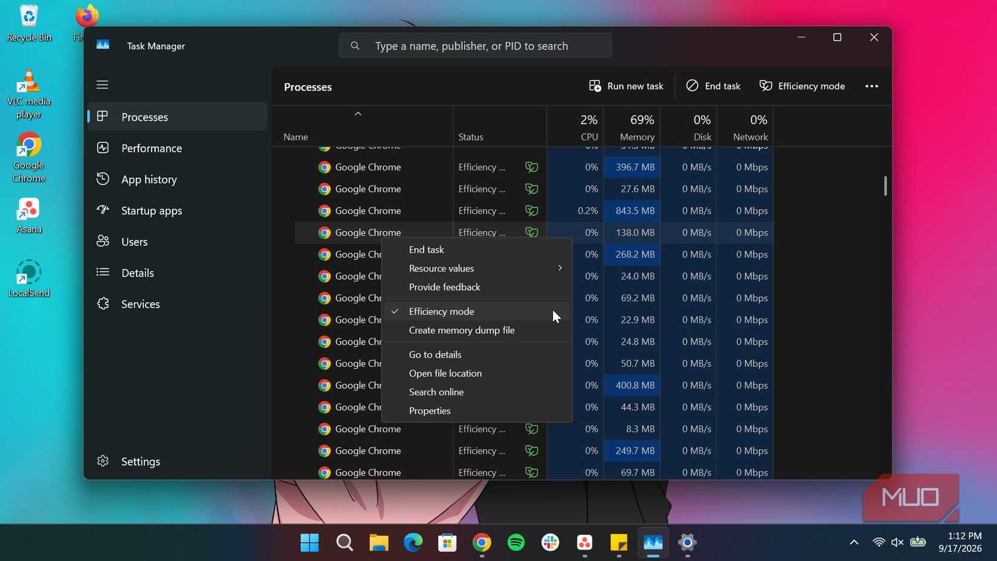The image size is (997, 561).
Task: Sort by the Disk column header
Action: [688, 127]
